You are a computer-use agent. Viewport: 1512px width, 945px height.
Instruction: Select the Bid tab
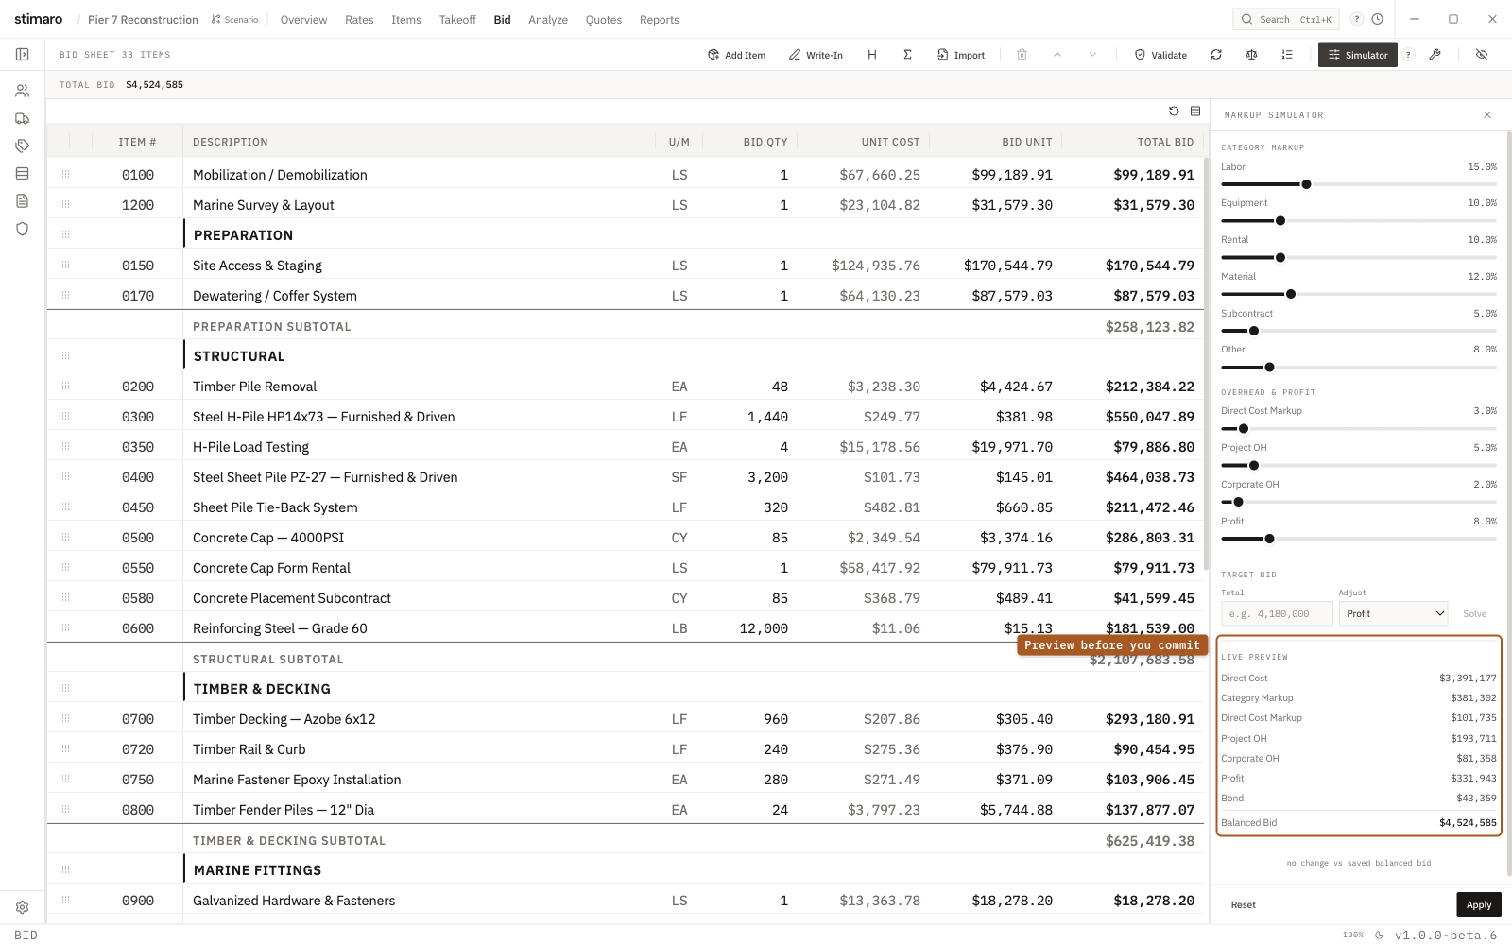pyautogui.click(x=502, y=20)
